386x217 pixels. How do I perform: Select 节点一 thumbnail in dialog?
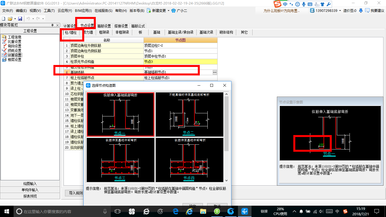tap(121, 114)
